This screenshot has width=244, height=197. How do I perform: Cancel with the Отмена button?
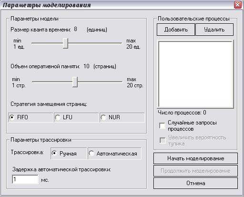tap(195, 183)
